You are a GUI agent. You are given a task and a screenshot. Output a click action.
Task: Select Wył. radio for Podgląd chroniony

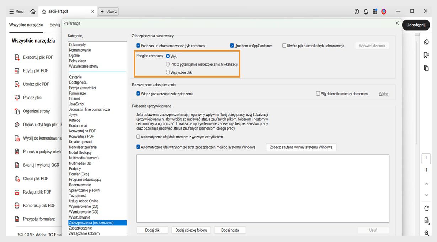168,56
